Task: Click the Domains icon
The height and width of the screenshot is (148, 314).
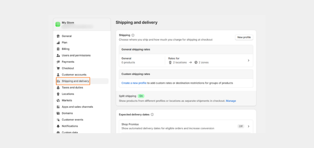Action: (58, 113)
